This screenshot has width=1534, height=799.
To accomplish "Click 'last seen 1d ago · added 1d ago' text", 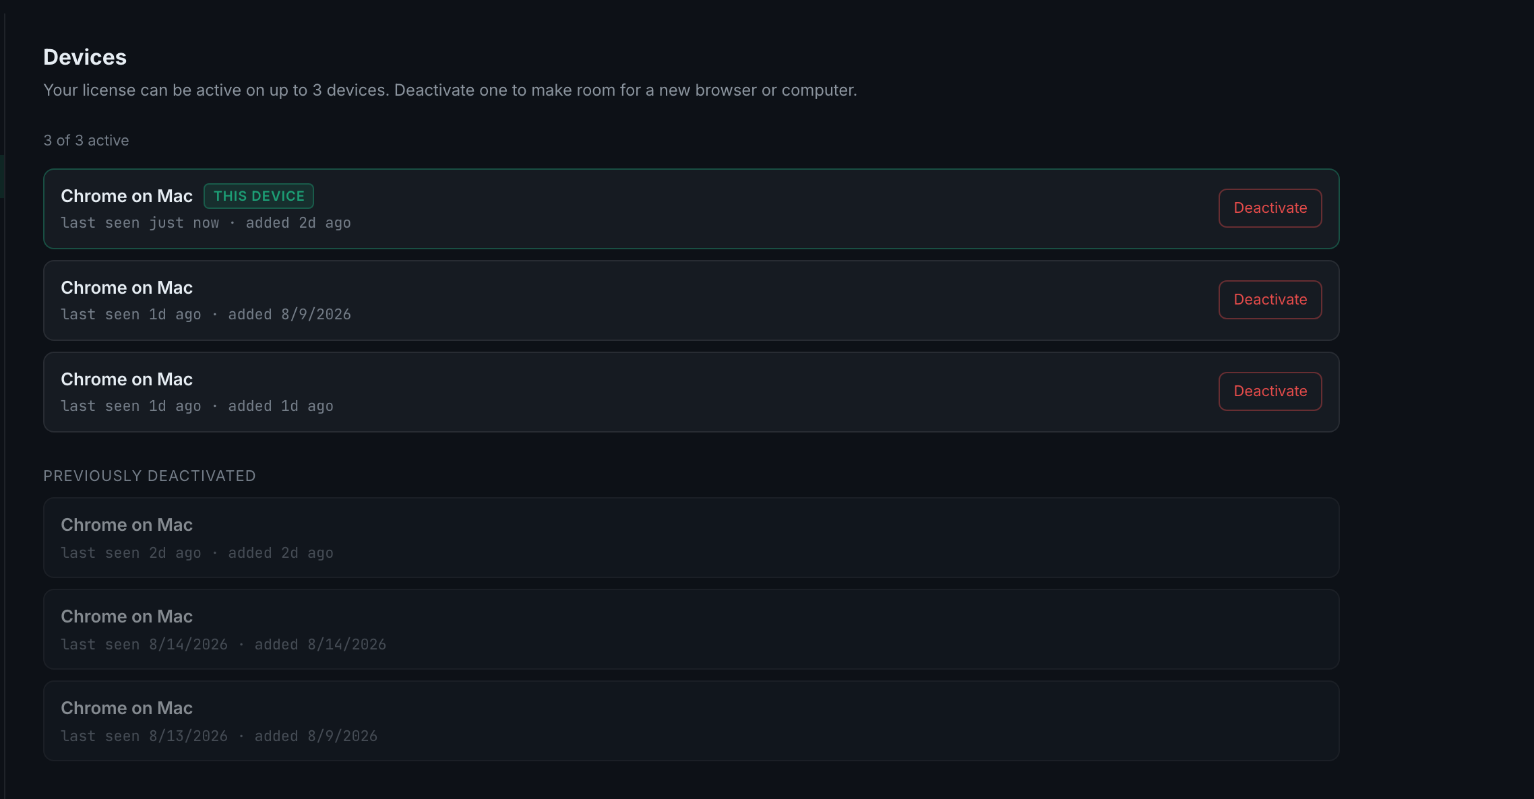I will pos(197,406).
